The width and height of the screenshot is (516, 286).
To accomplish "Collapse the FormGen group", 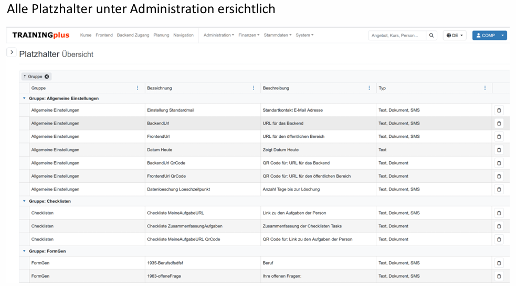I will (x=24, y=251).
